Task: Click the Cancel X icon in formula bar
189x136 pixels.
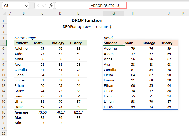Action: (x=38, y=6)
